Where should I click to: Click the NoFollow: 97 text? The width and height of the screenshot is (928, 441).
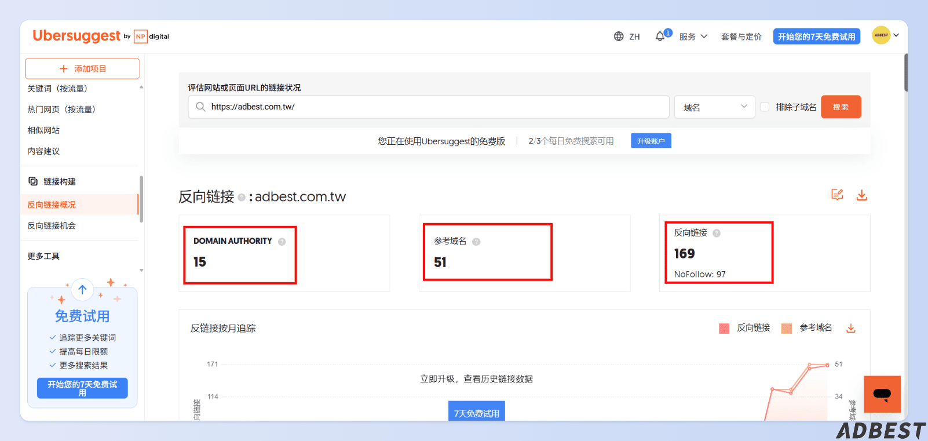pos(700,274)
